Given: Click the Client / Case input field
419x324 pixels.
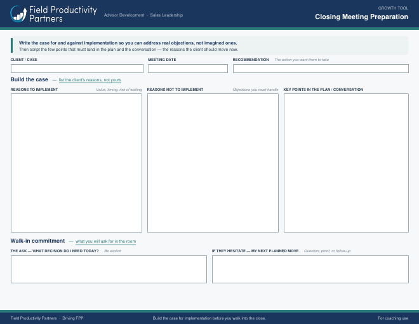Looking at the screenshot, I should tap(77, 69).
